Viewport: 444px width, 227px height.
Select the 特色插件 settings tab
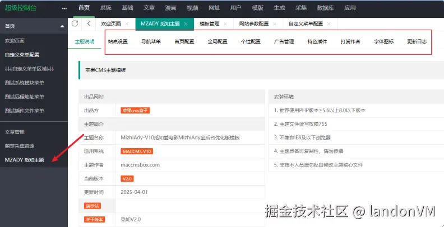pos(317,41)
